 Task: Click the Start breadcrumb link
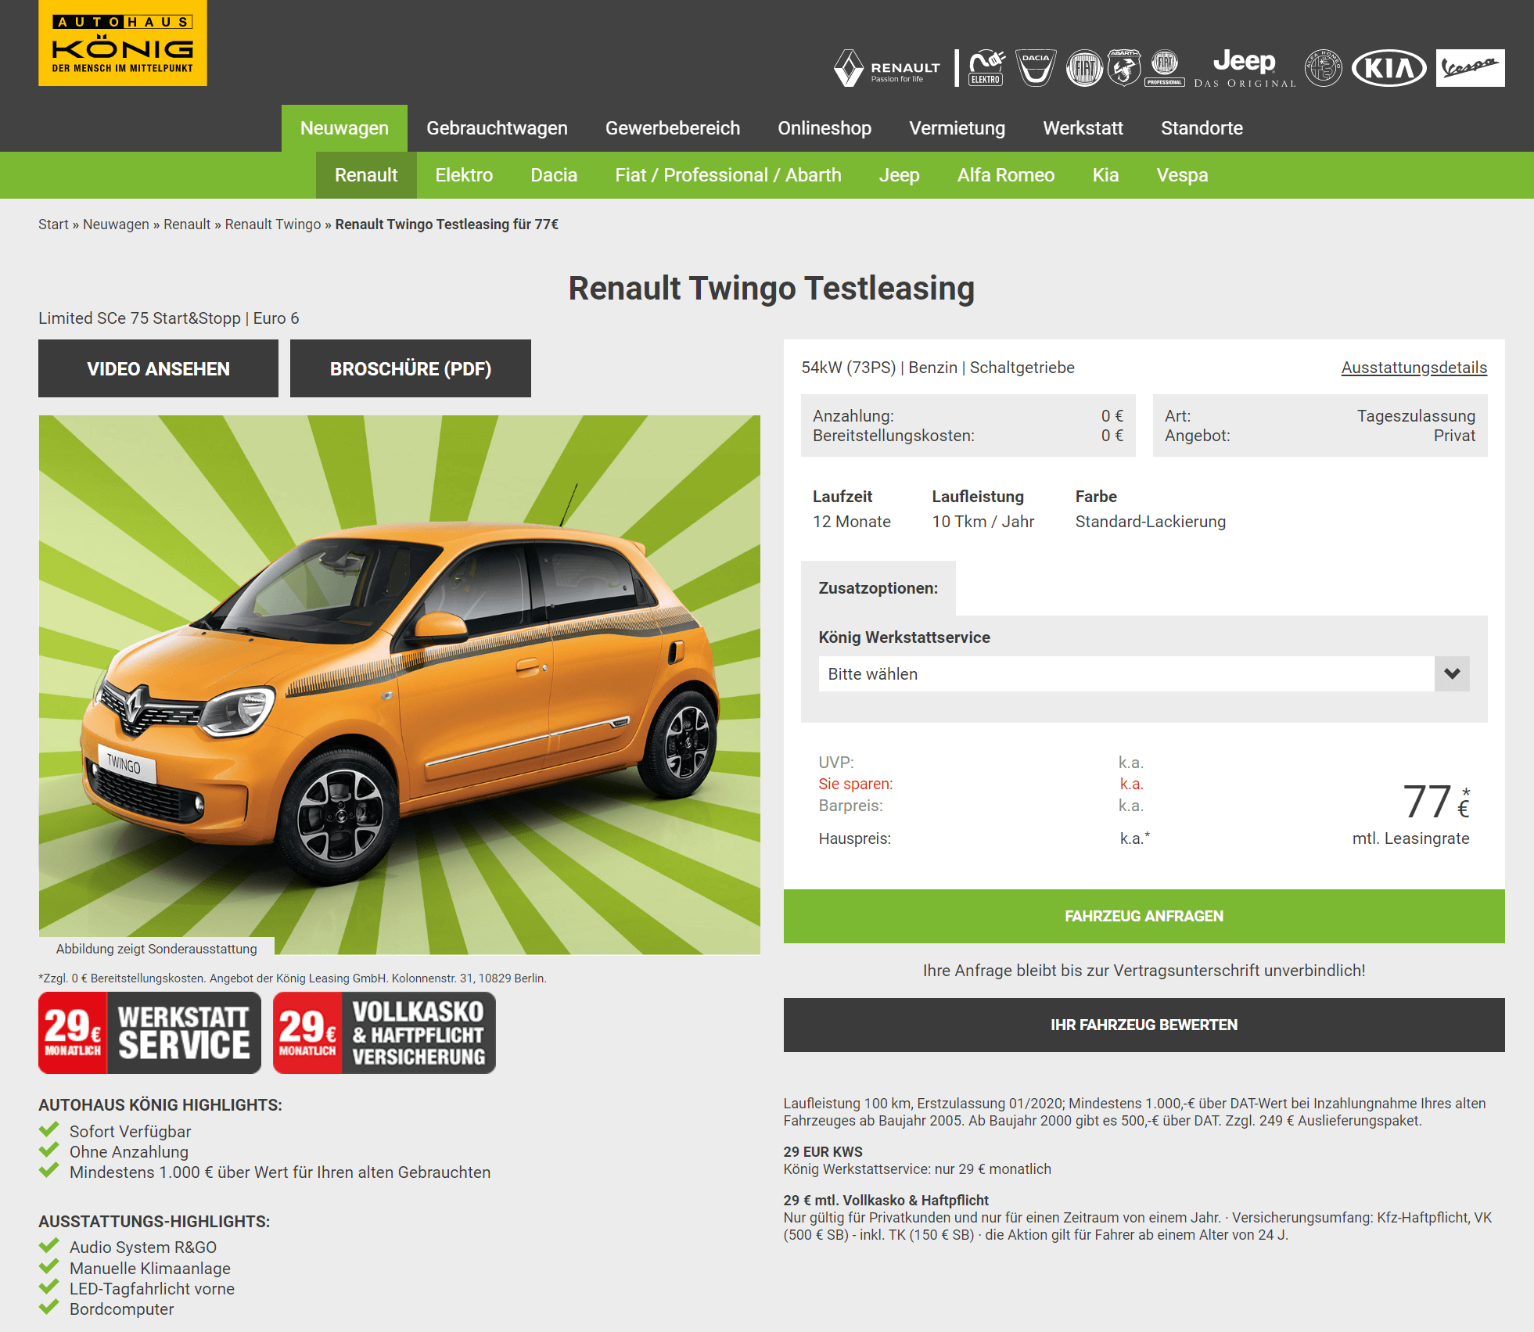(53, 224)
